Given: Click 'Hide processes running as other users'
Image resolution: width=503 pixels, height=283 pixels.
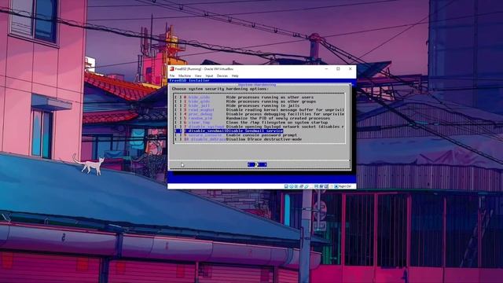Looking at the screenshot, I should coord(270,97).
